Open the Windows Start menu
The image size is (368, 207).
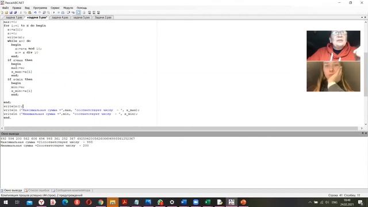click(x=5, y=202)
